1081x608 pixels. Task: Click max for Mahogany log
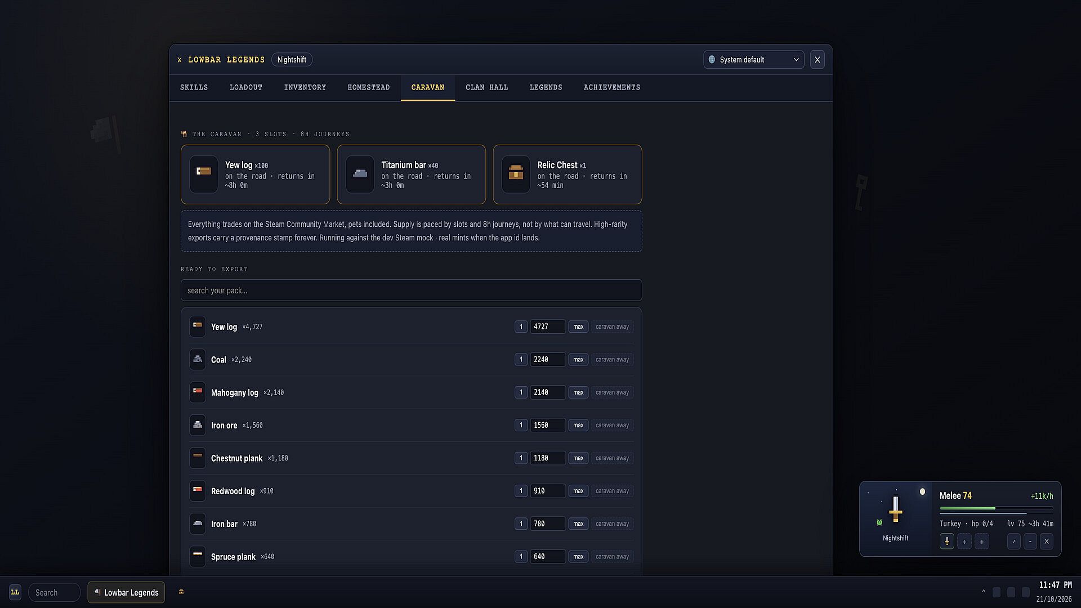pyautogui.click(x=578, y=392)
